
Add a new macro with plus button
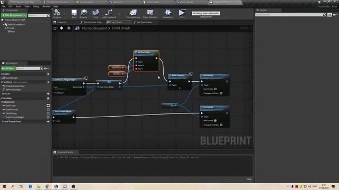point(48,94)
